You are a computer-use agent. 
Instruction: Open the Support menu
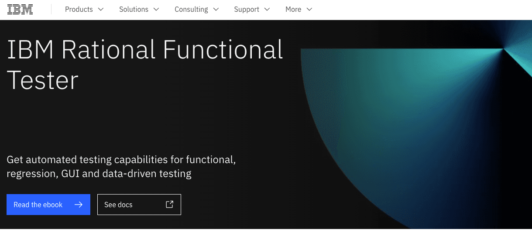pos(252,9)
